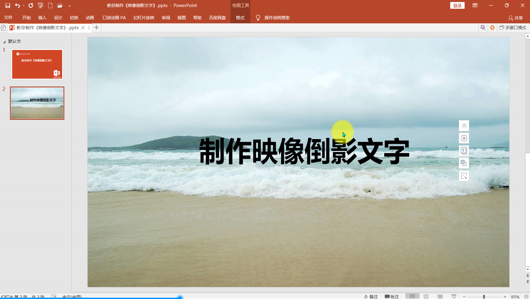Switch to the 插入 ribbon tab
Image resolution: width=530 pixels, height=299 pixels.
(x=42, y=18)
